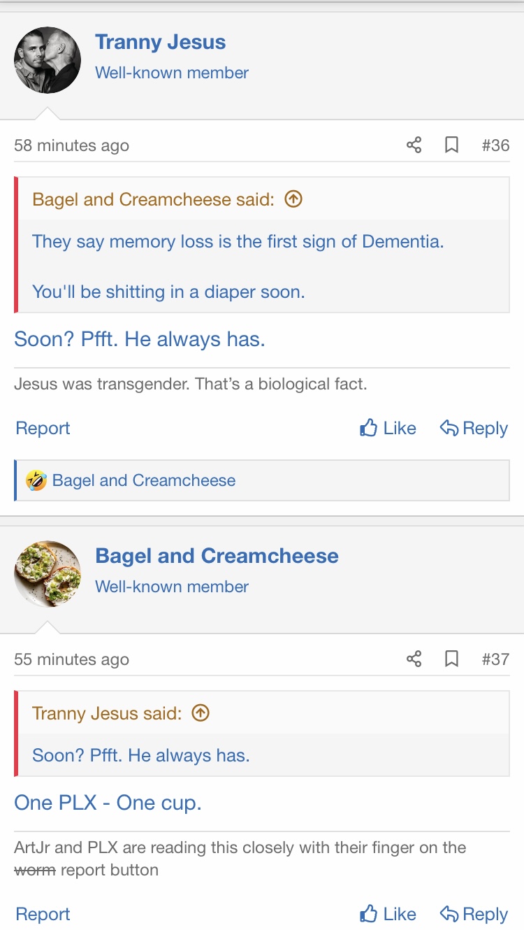
Task: Reply to post #37
Action: tap(474, 914)
